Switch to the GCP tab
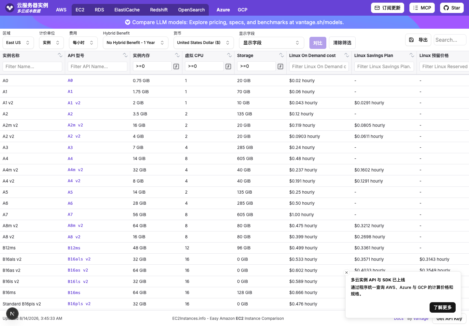This screenshot has height=326, width=469. tap(243, 10)
